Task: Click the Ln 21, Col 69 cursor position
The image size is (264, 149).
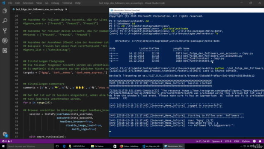Action: 203,141
